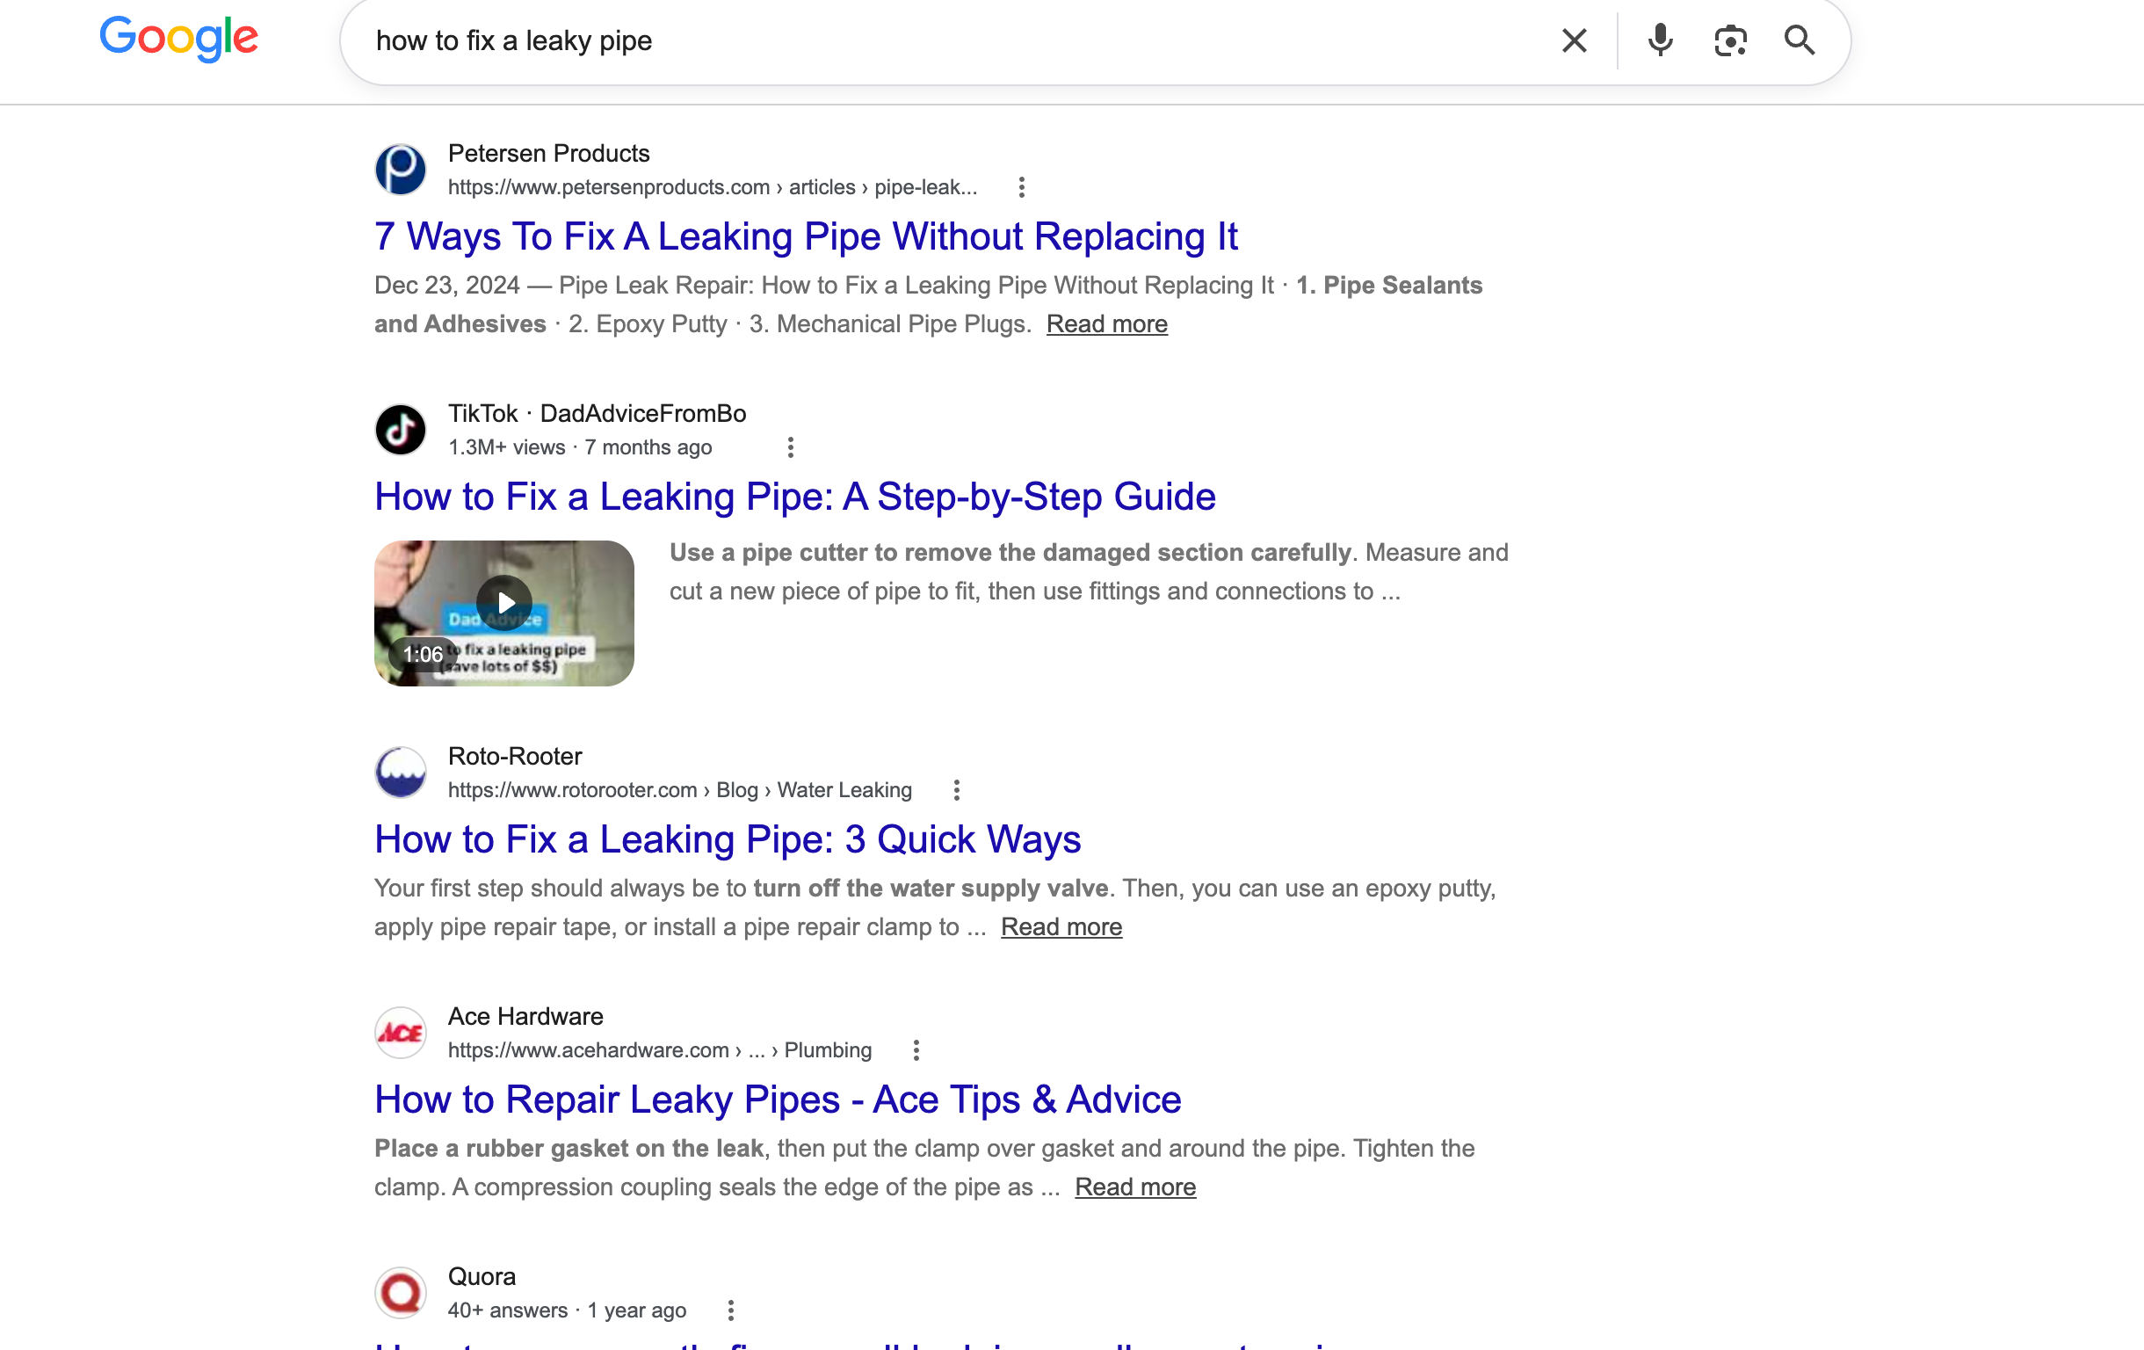
Task: Click the 'Ace Hardware' site name
Action: coord(525,1016)
